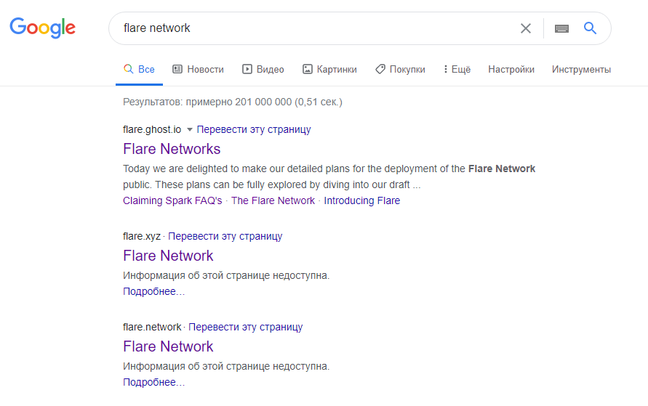The image size is (648, 406).
Task: Click the blue magnifier search button
Action: [590, 28]
